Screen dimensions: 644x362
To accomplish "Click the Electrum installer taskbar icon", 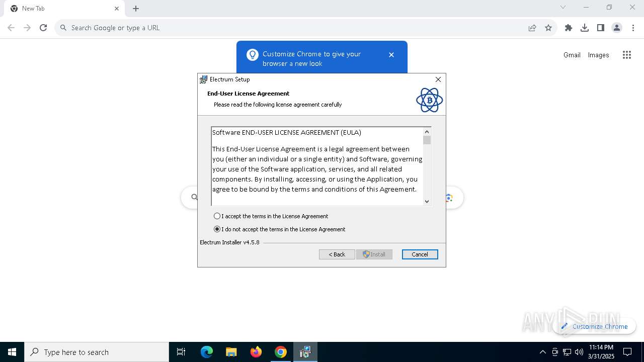I will coord(305,352).
